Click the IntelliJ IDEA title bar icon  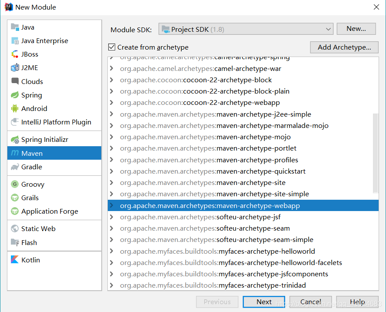point(9,7)
